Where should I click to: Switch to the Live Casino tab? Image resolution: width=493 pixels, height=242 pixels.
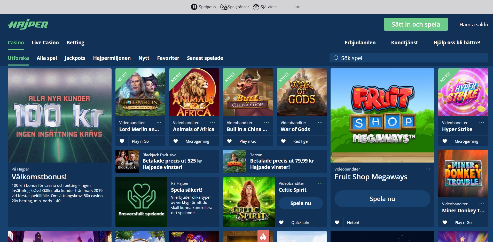pos(45,43)
